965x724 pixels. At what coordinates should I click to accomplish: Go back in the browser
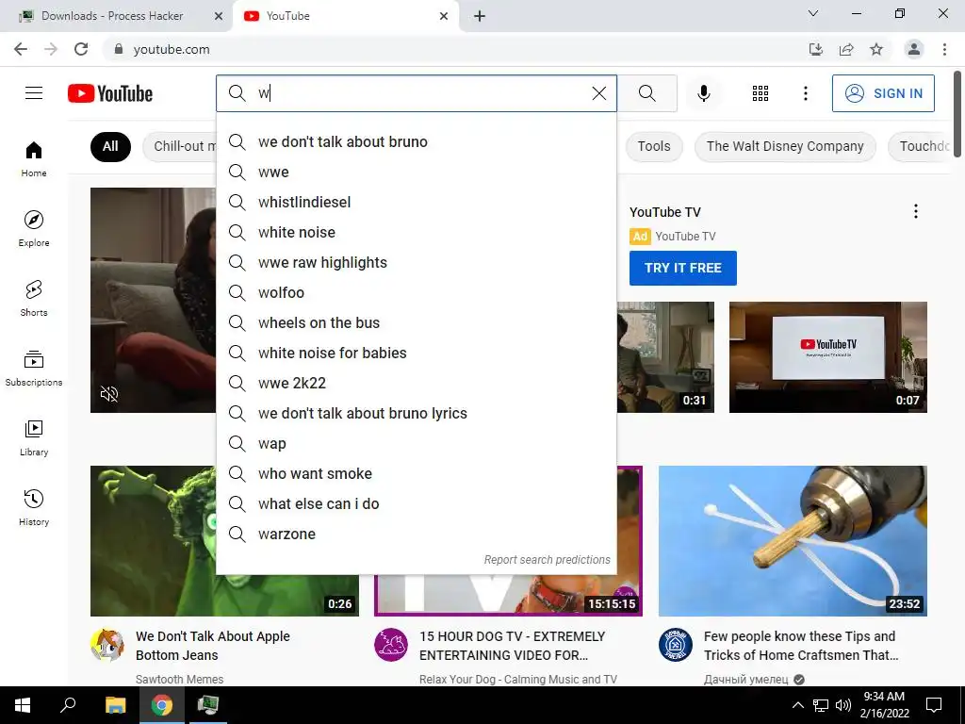tap(21, 49)
